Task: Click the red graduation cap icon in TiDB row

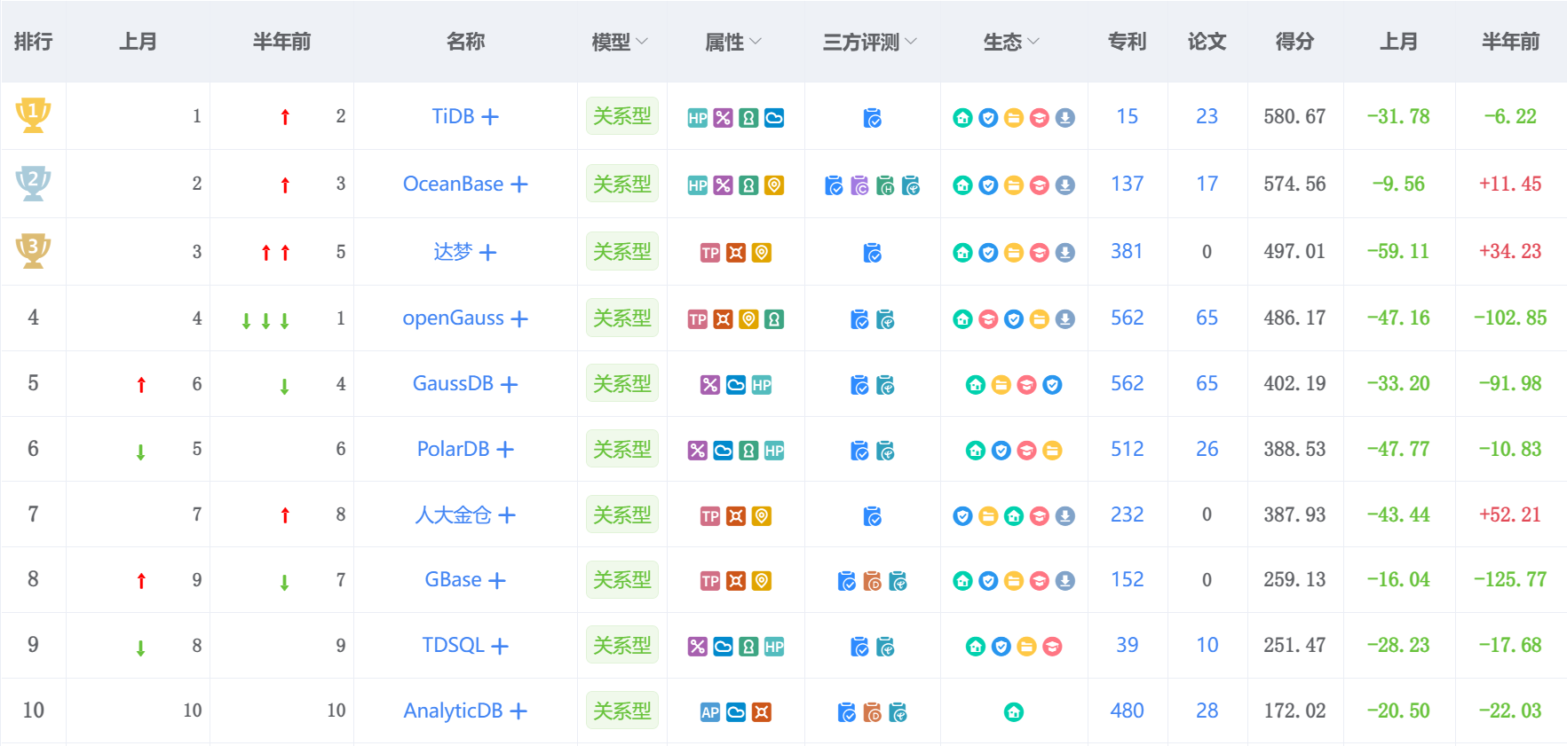Action: point(1039,118)
